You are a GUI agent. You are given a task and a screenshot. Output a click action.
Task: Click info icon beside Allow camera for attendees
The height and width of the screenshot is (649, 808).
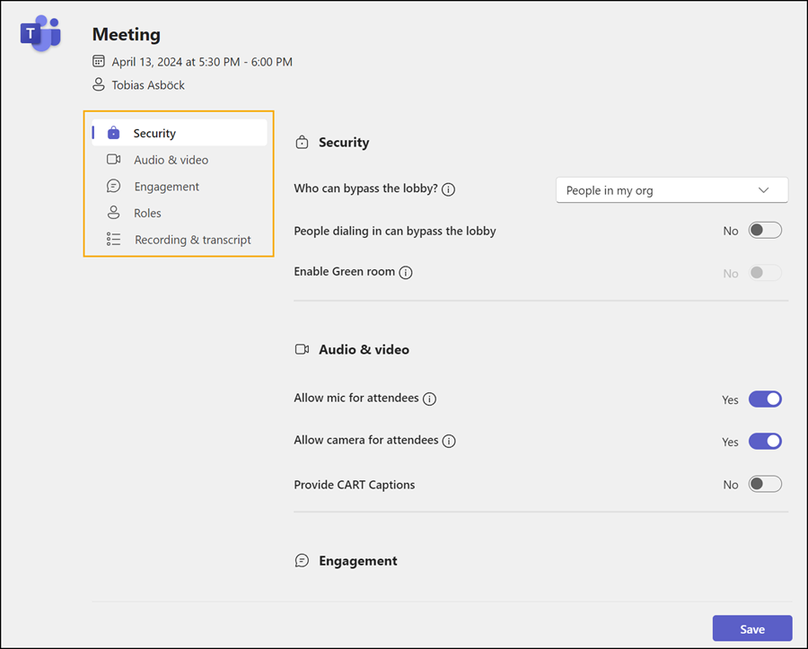click(449, 441)
